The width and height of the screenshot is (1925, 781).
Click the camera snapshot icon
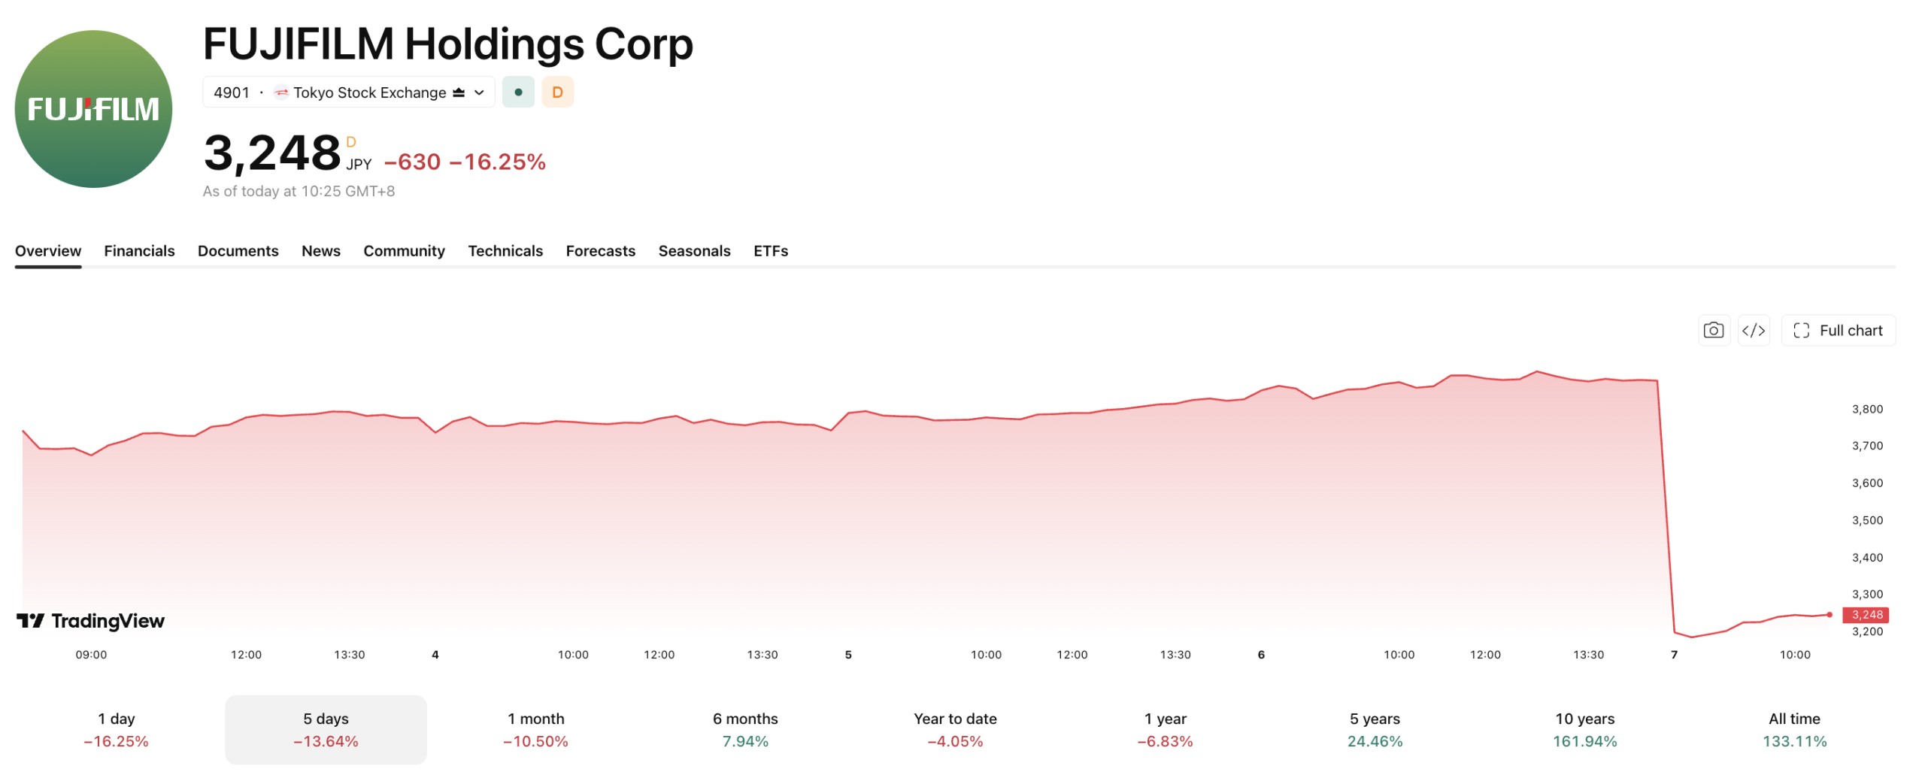point(1713,330)
